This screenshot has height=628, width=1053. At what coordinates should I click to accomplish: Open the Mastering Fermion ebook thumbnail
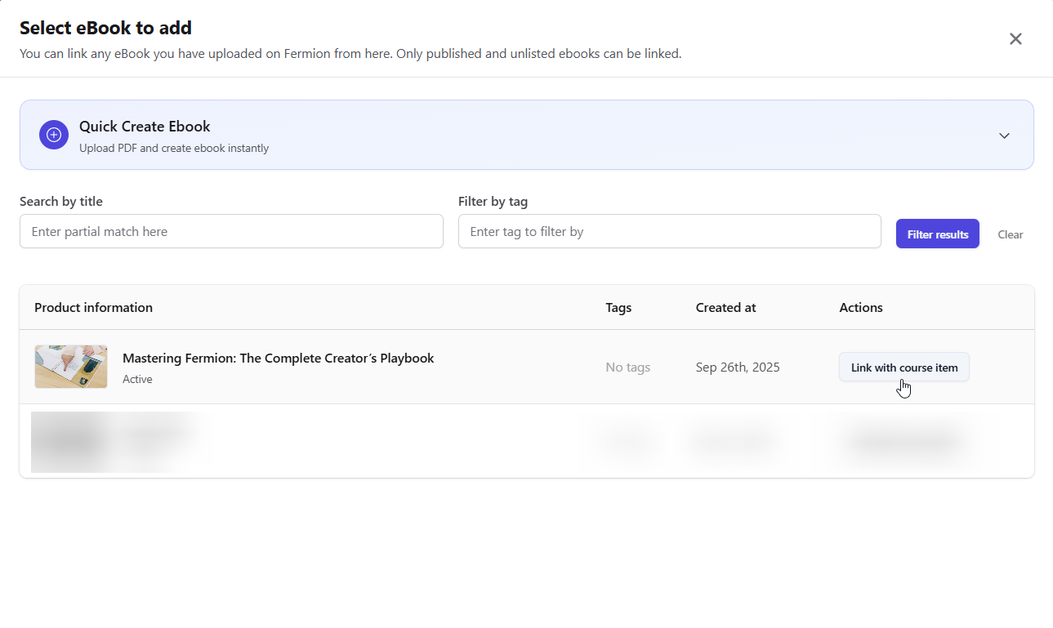click(71, 367)
